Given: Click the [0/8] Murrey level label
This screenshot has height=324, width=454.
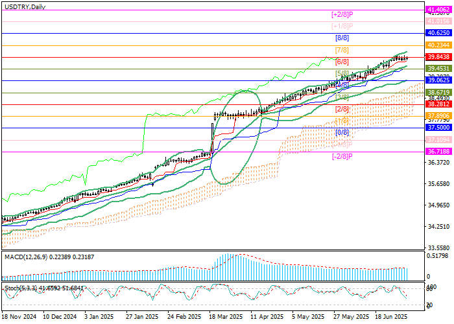Looking at the screenshot, I should coord(341,133).
